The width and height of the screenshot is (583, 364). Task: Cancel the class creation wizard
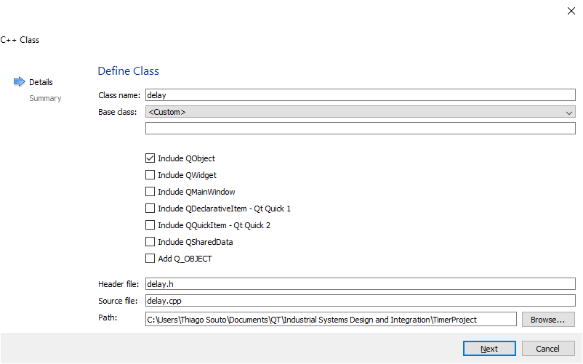tap(547, 349)
